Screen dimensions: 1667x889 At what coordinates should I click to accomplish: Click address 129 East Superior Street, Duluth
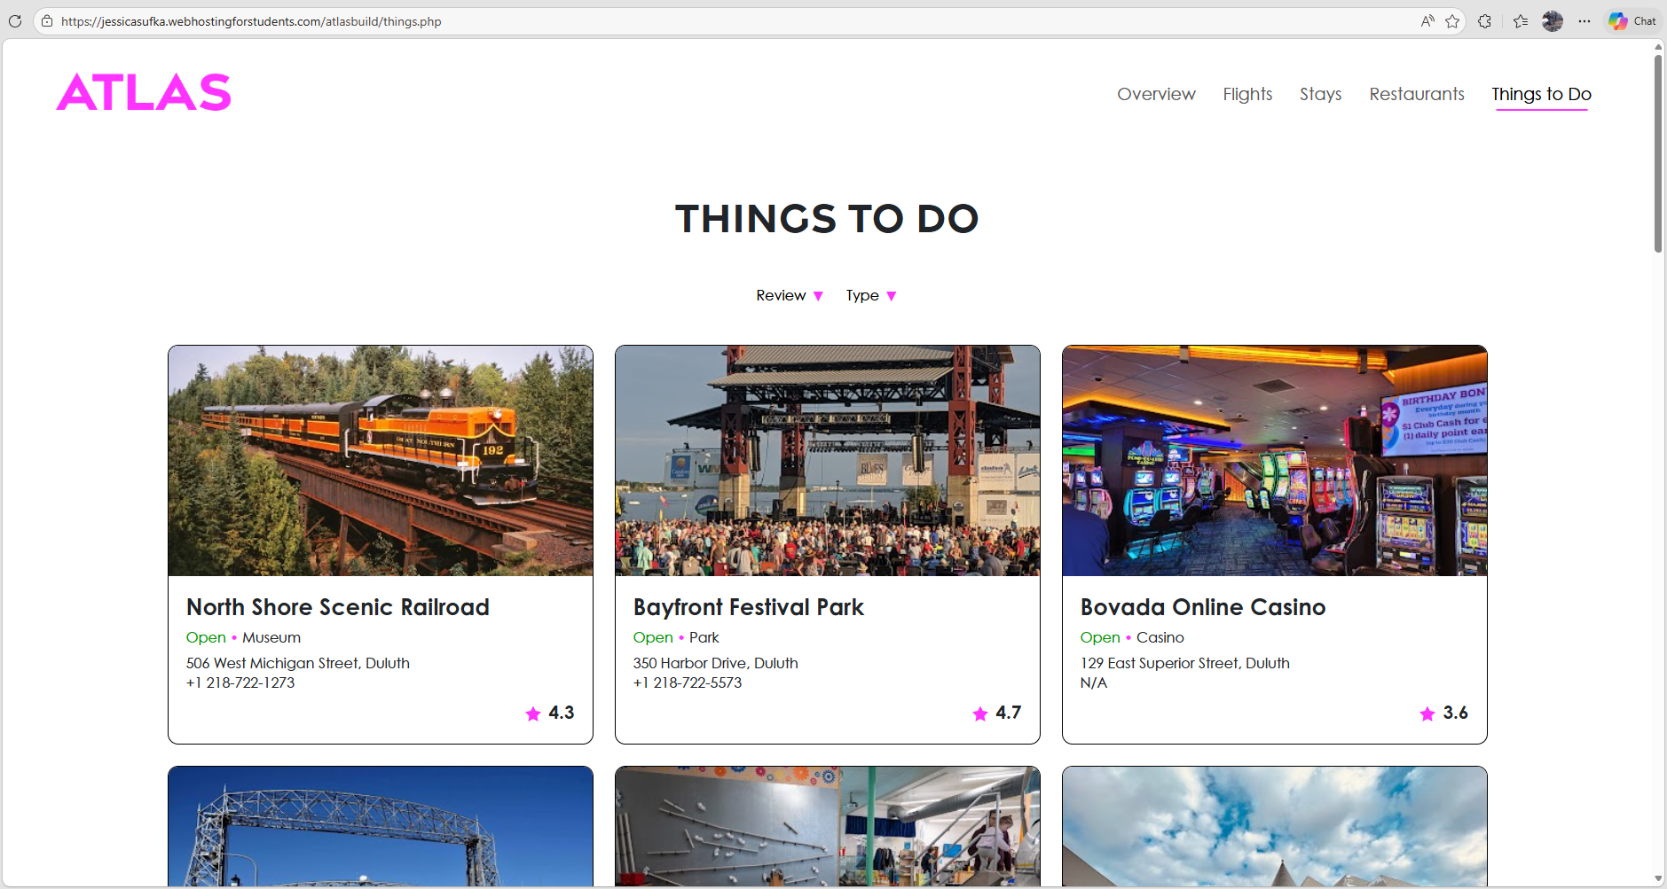[x=1185, y=663]
